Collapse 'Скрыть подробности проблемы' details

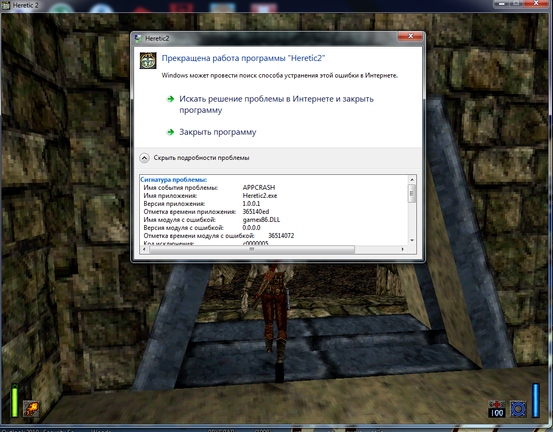point(194,158)
